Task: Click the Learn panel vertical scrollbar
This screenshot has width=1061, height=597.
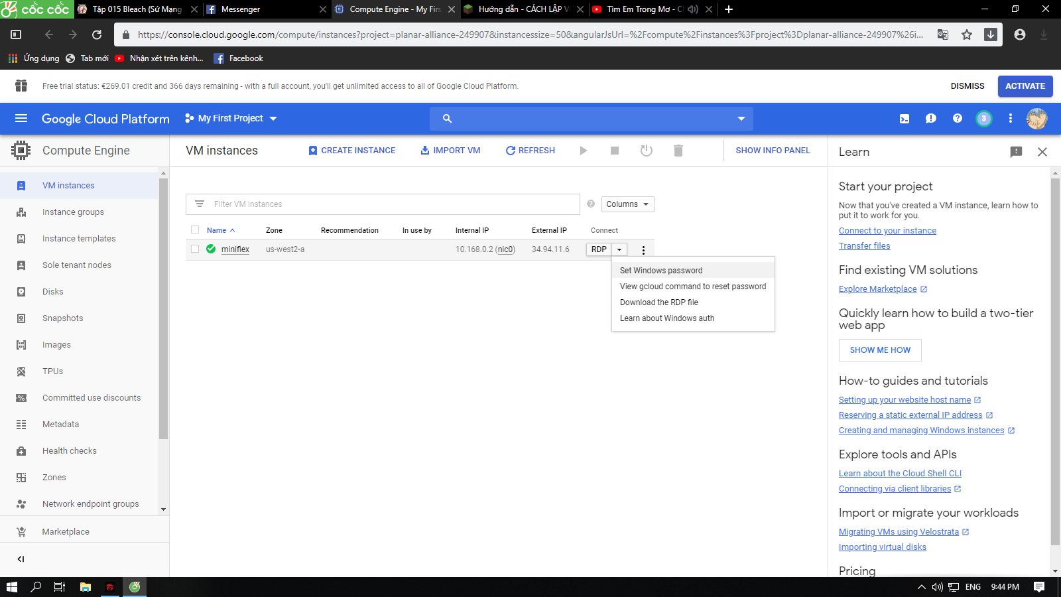Action: tap(1055, 362)
